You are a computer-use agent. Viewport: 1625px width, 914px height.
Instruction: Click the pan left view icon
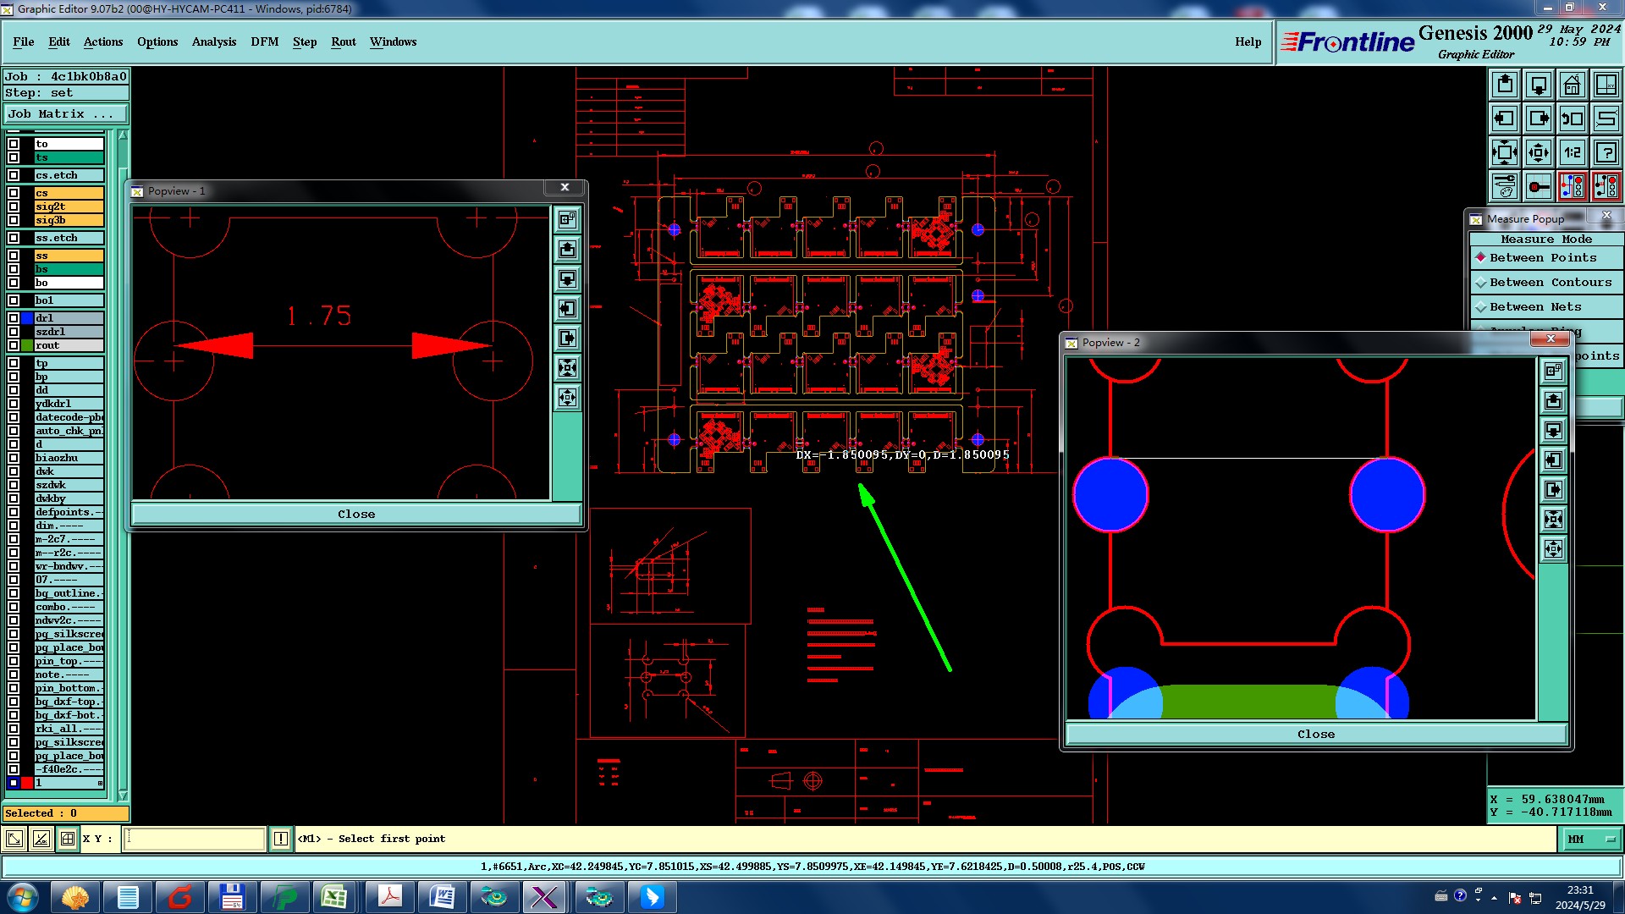[x=1504, y=118]
